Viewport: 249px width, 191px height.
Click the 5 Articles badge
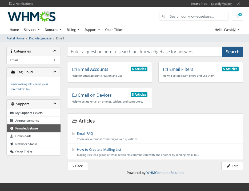point(230,69)
